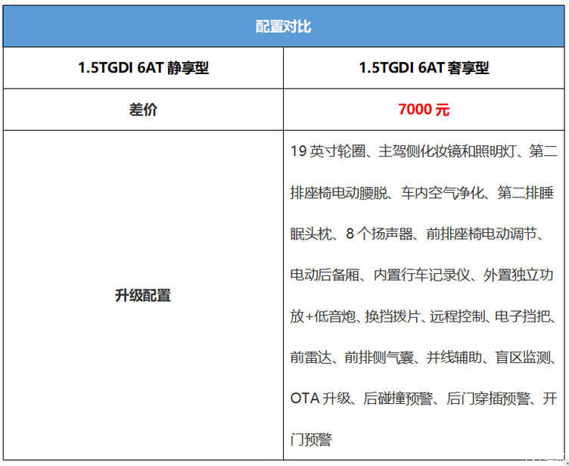Click the final line 门预警
Image resolution: width=569 pixels, height=466 pixels.
coord(311,440)
